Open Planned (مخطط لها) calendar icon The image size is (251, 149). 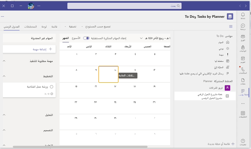pos(228,61)
